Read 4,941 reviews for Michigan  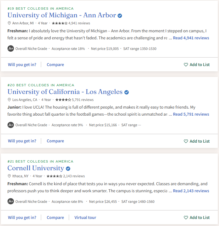pos(191,38)
